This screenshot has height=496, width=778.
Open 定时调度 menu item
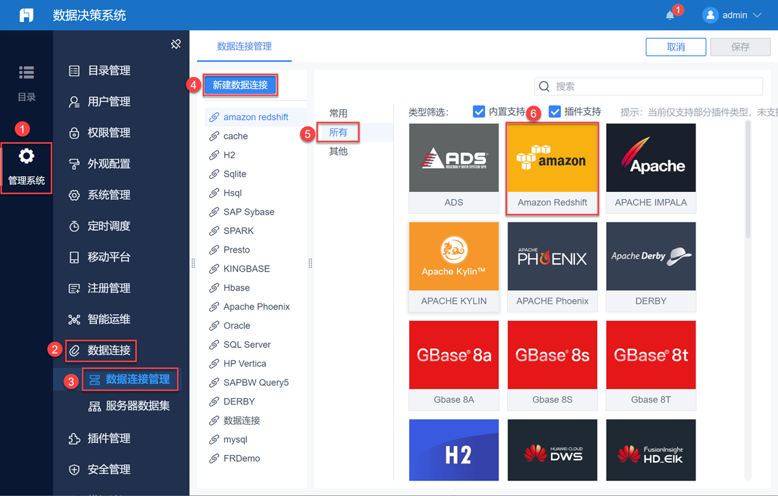(x=109, y=226)
